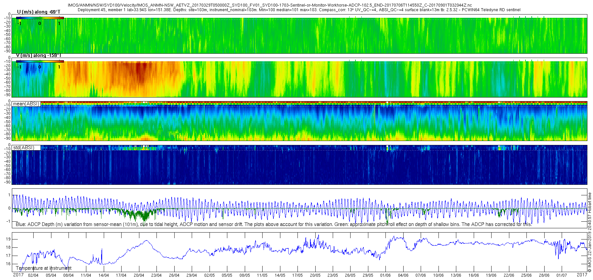Image resolution: width=593 pixels, height=280 pixels.
Task: Click the 20/05 date tick label
Action: coord(315,275)
